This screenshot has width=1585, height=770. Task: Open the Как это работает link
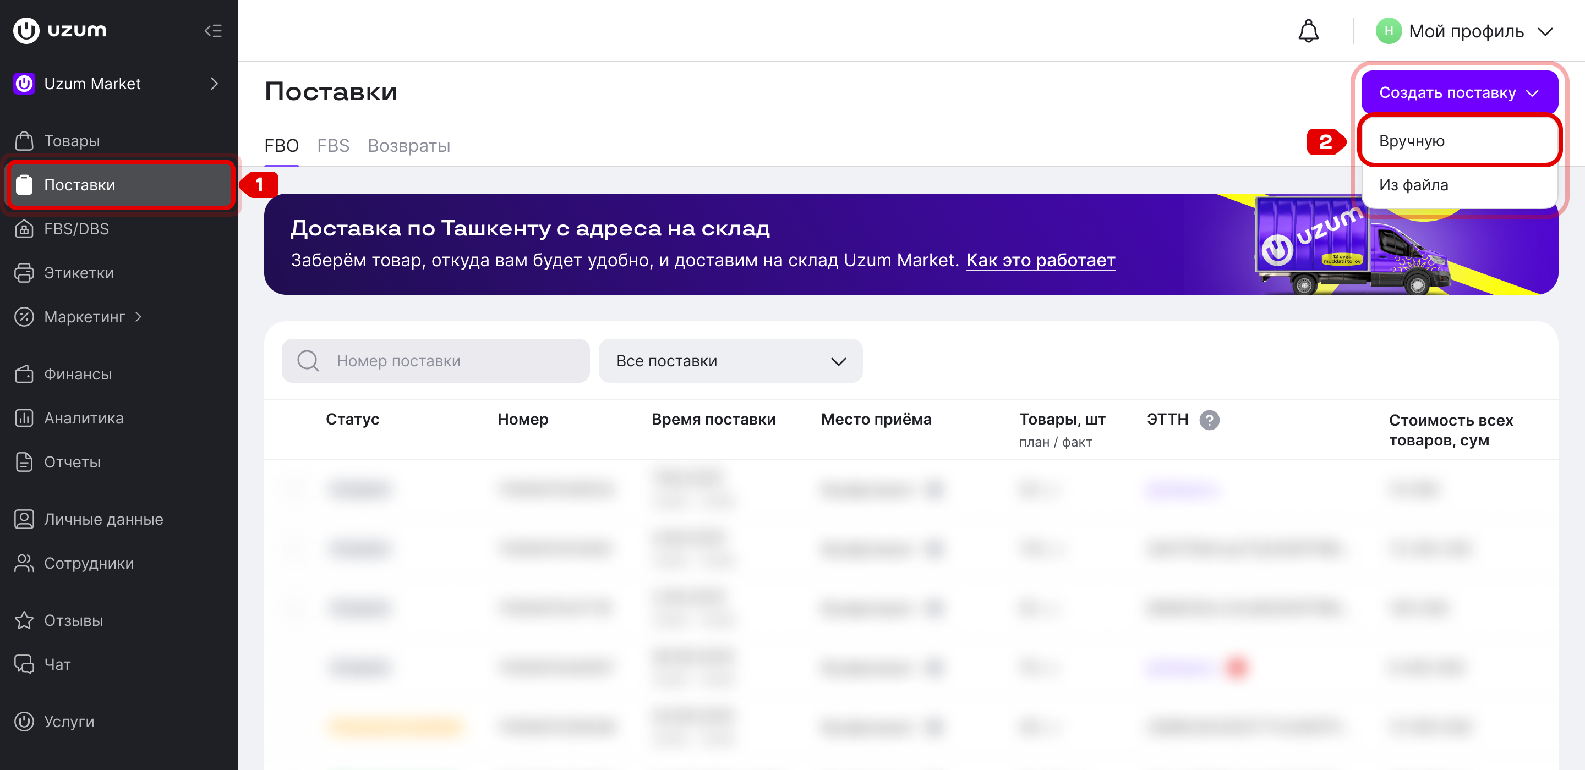1041,260
